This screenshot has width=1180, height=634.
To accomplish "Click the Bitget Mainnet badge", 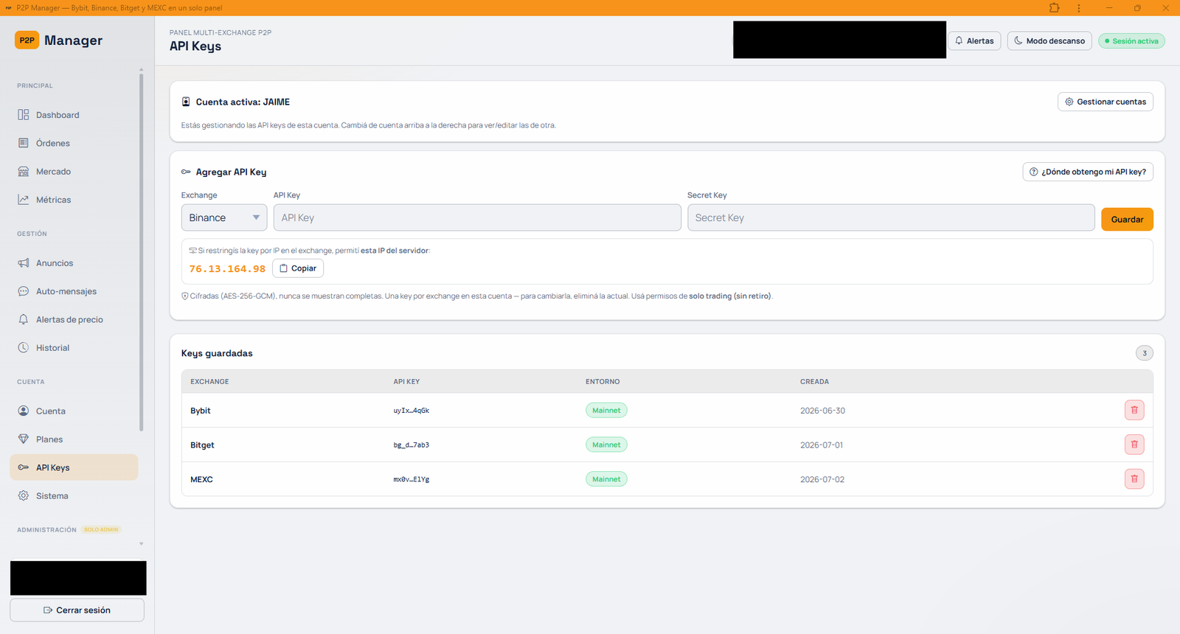I will coord(606,445).
